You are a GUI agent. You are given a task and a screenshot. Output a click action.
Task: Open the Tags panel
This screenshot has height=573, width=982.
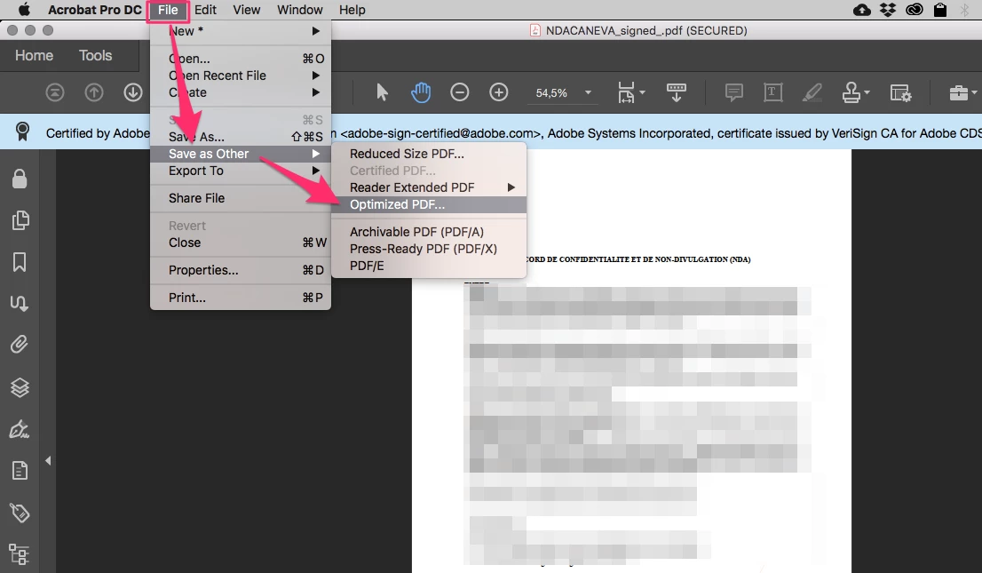(20, 513)
